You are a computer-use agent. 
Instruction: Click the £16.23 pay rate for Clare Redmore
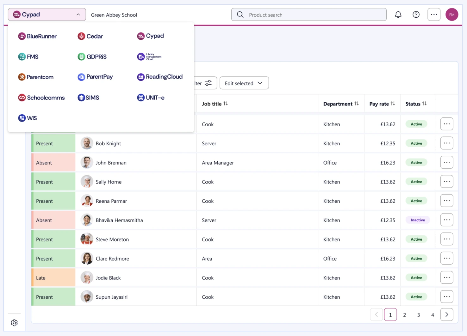pos(388,259)
